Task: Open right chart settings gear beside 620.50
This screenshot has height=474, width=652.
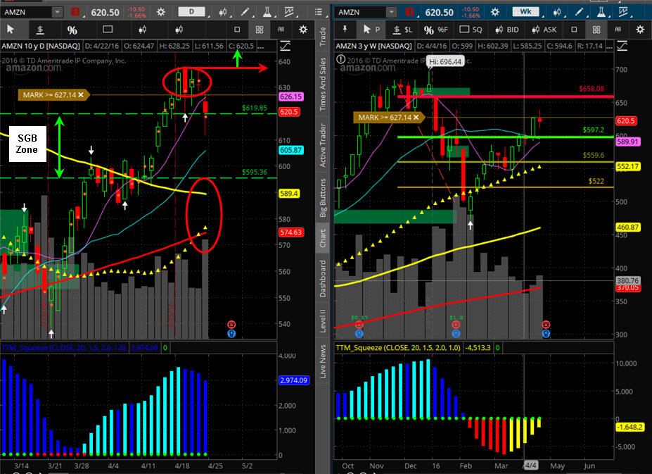Action: (495, 12)
